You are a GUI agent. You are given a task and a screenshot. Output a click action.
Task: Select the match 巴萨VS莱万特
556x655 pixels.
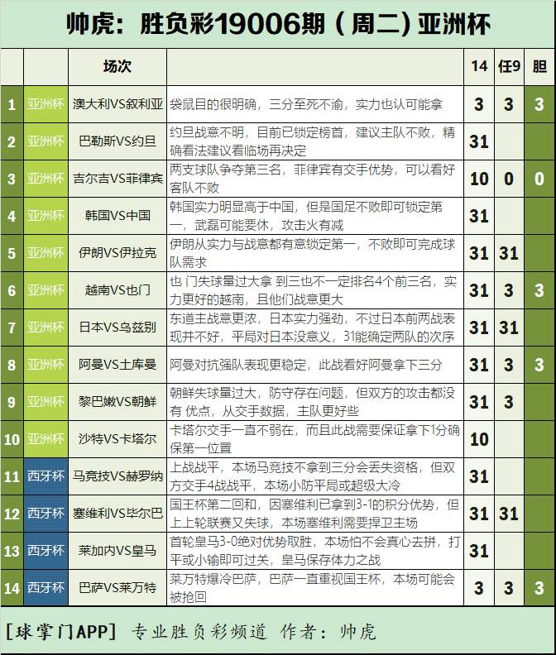pos(117,588)
